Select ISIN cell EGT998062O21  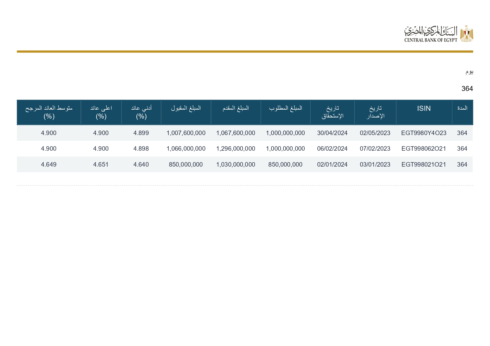tap(424, 149)
